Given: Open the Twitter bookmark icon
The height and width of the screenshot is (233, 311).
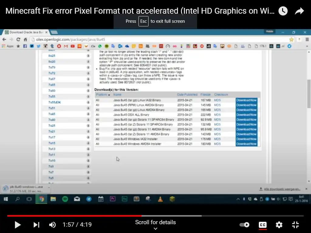Looking at the screenshot, I should tap(39, 46).
